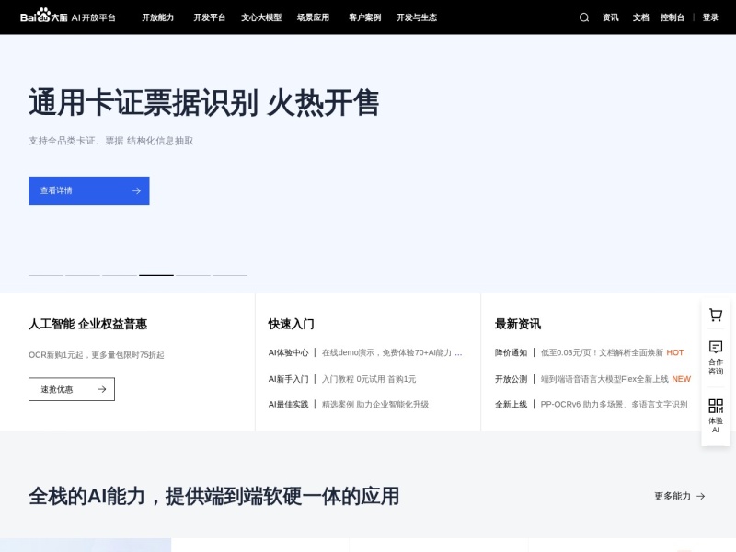Viewport: 736px width, 552px height.
Task: Open 开发与生态 menu
Action: click(417, 17)
